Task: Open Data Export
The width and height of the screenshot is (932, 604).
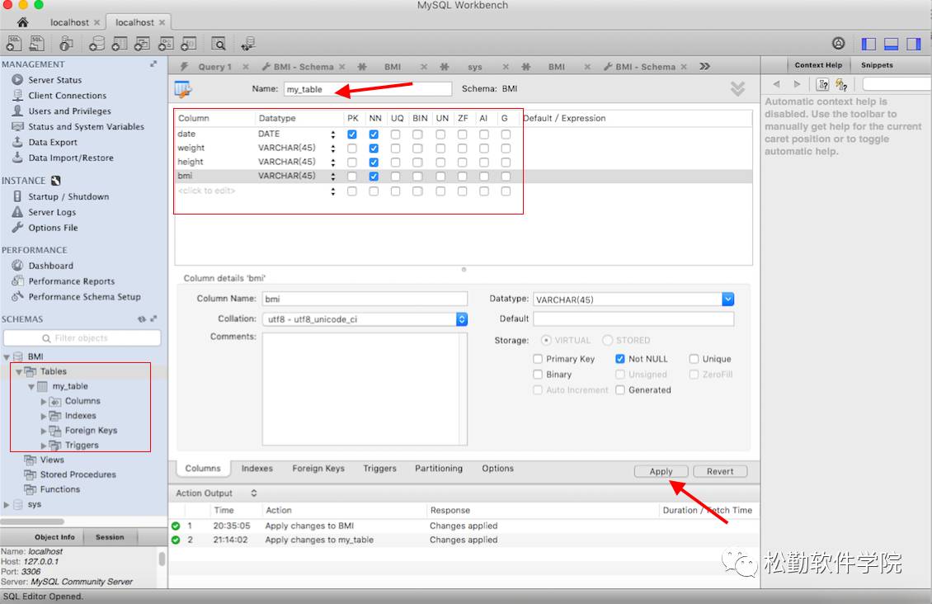Action: click(52, 142)
